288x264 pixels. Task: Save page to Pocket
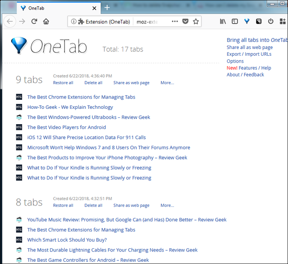click(x=185, y=22)
